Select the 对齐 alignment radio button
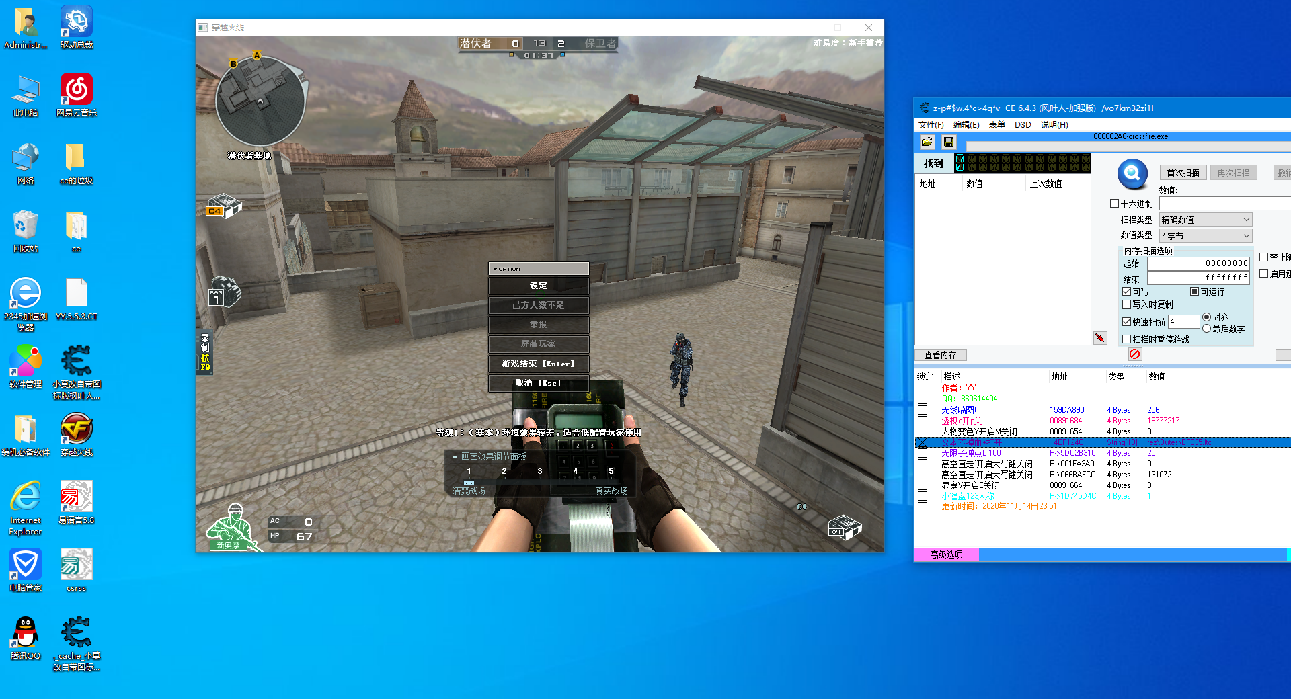 coord(1207,317)
